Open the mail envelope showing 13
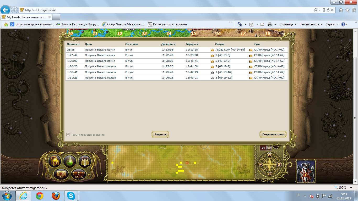 [61, 174]
